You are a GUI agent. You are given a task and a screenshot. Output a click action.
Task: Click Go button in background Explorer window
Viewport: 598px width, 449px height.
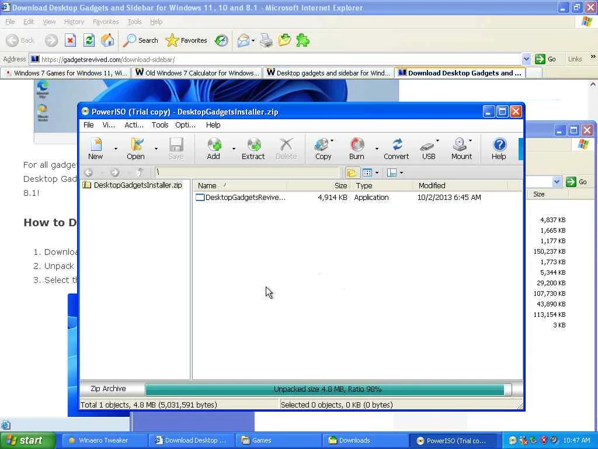[x=576, y=182]
